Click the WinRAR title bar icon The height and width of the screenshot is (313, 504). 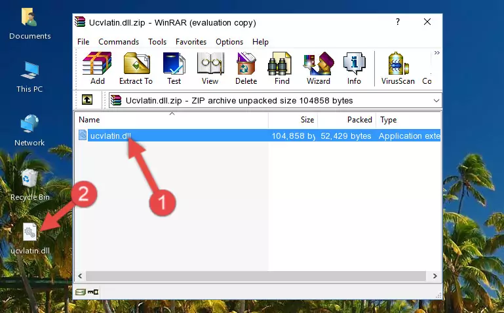[80, 22]
